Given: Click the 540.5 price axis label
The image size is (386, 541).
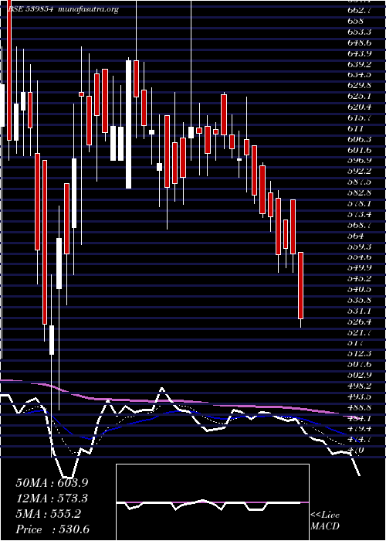Looking at the screenshot, I should 360,290.
